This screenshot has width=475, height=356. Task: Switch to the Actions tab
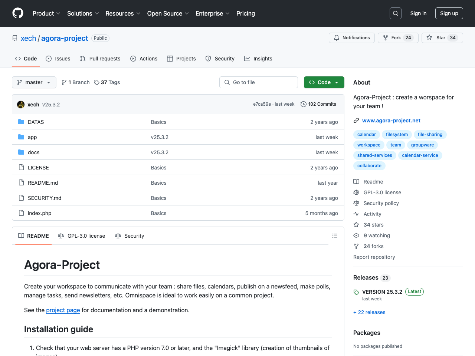point(144,59)
